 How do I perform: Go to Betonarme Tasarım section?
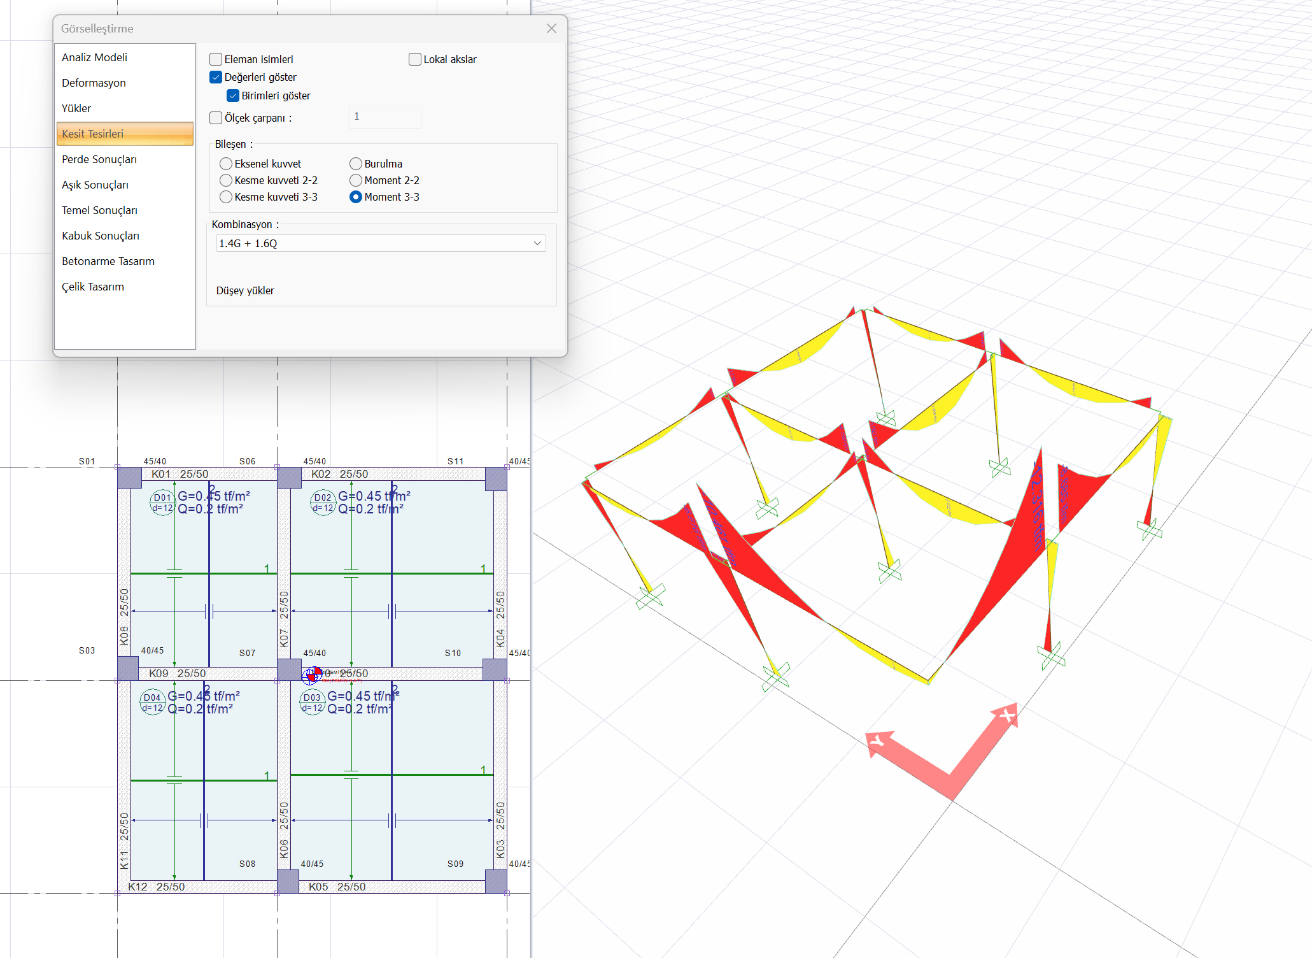pos(108,261)
